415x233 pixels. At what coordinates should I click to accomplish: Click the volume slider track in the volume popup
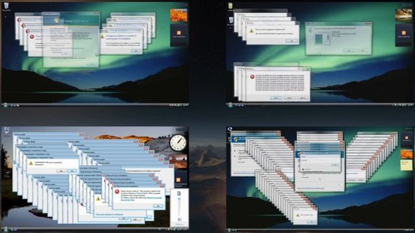pyautogui.click(x=179, y=206)
